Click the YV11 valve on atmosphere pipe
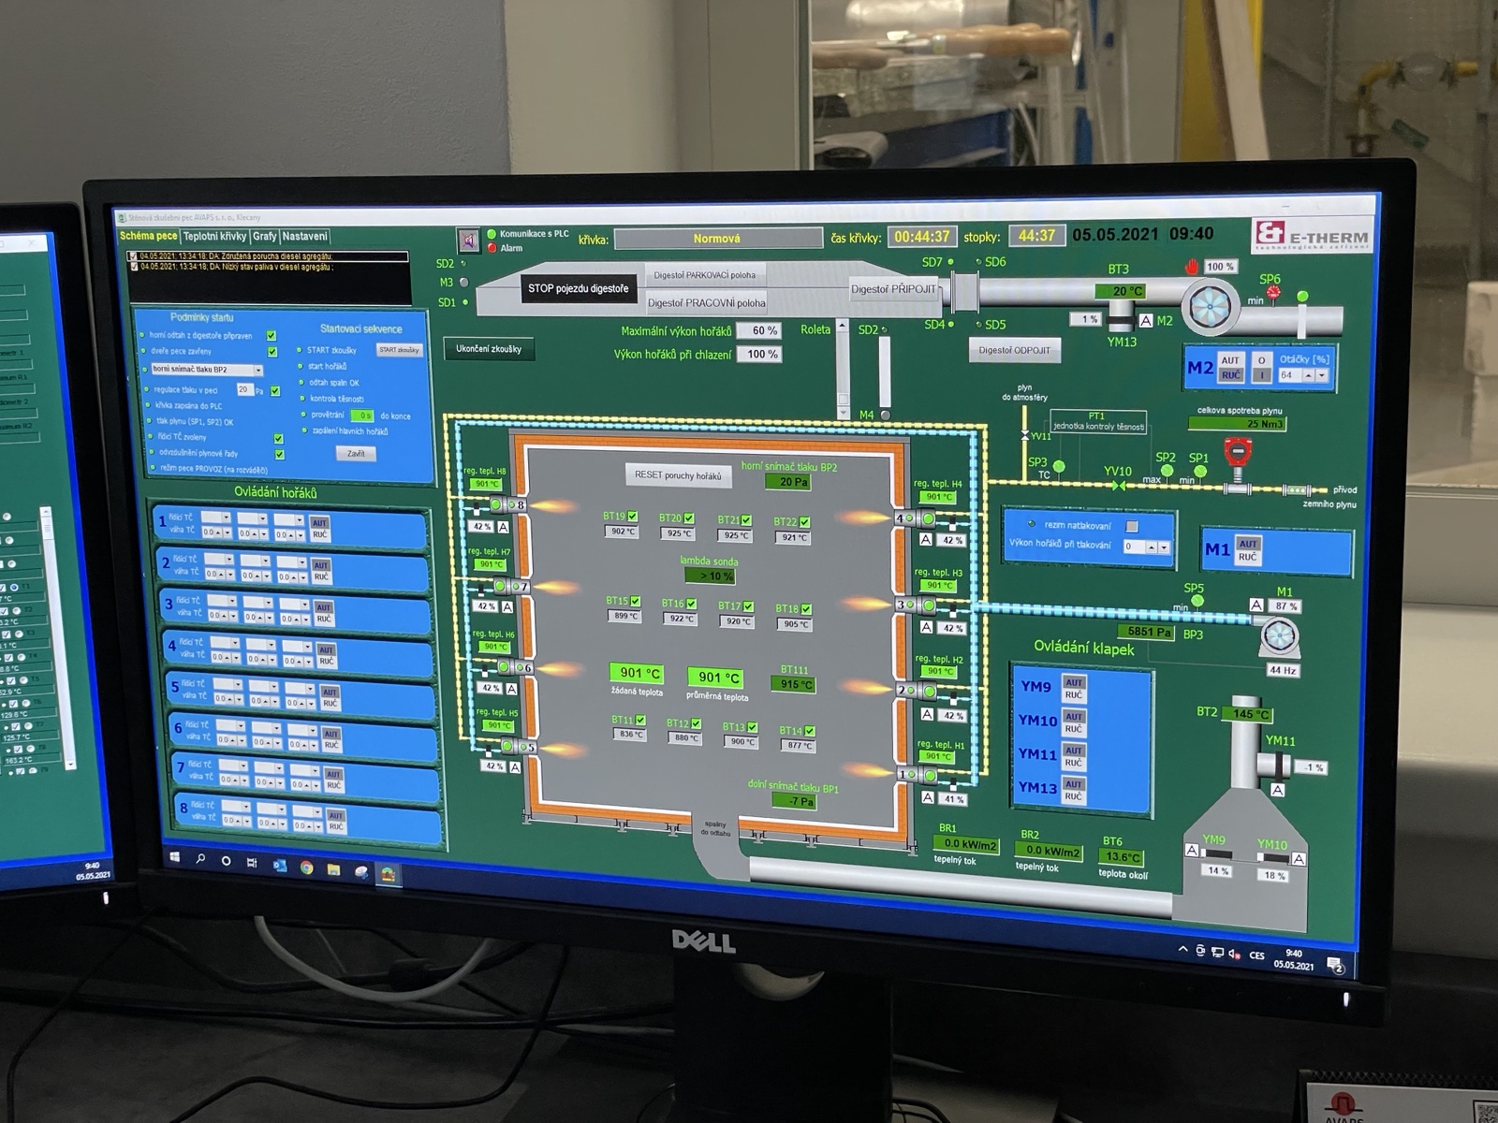This screenshot has height=1123, width=1498. [x=1024, y=435]
